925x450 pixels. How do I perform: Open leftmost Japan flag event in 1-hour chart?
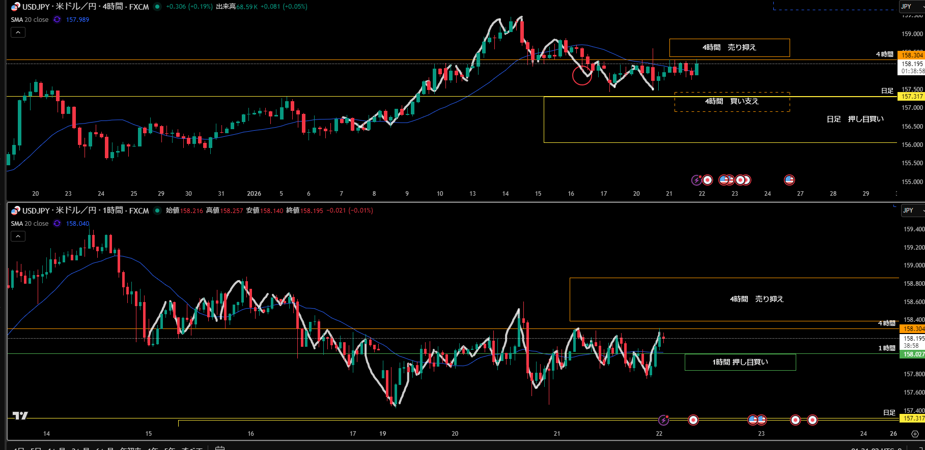[x=693, y=420]
